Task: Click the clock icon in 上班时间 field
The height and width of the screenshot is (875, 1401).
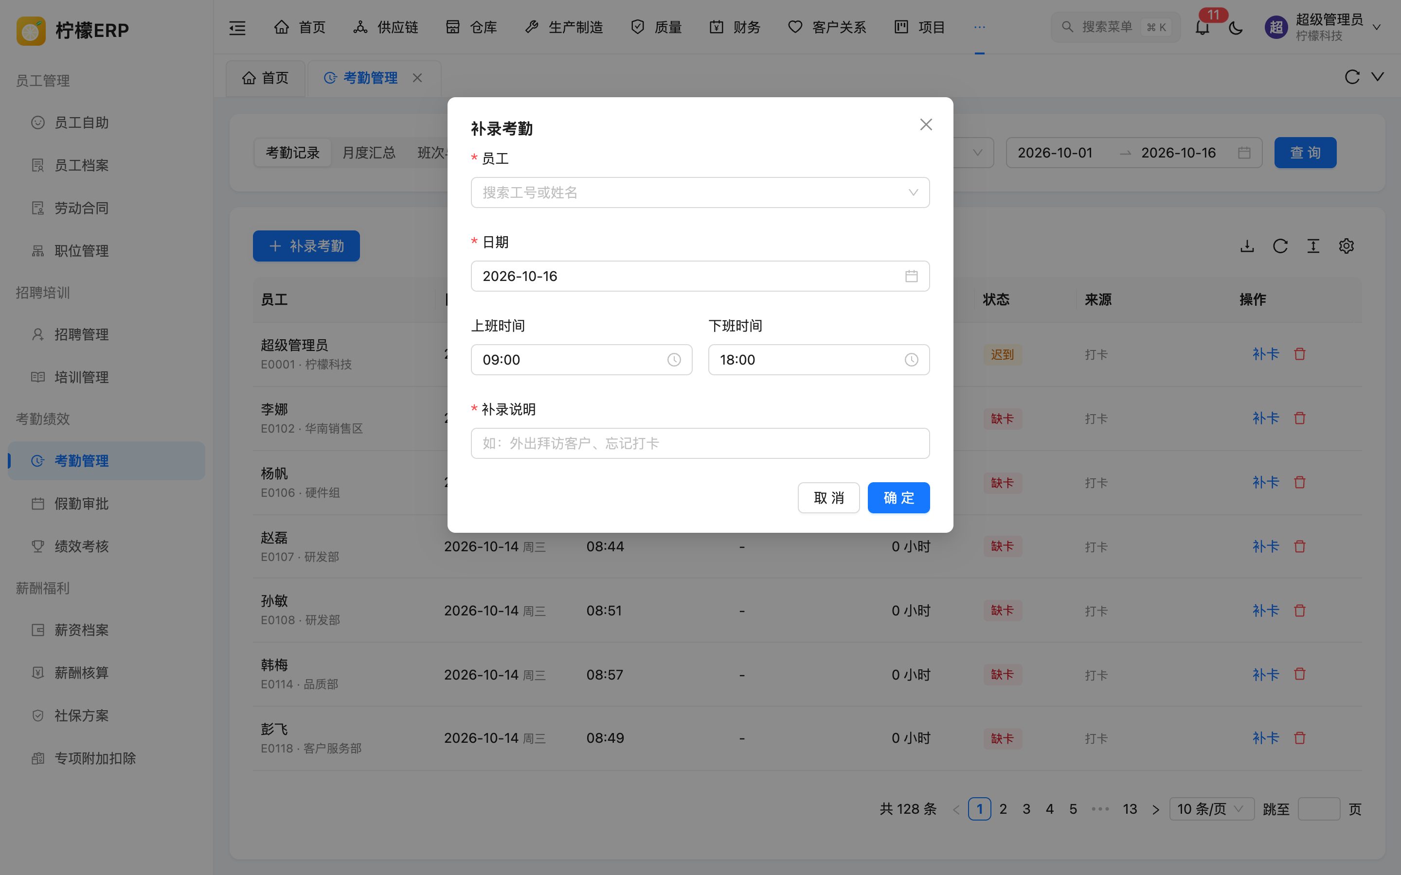Action: point(674,360)
